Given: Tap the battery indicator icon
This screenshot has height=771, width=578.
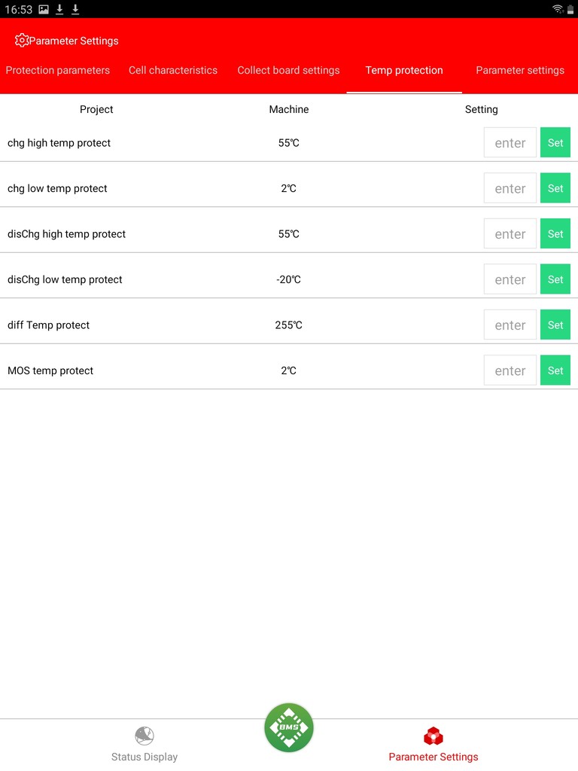Looking at the screenshot, I should tap(570, 9).
